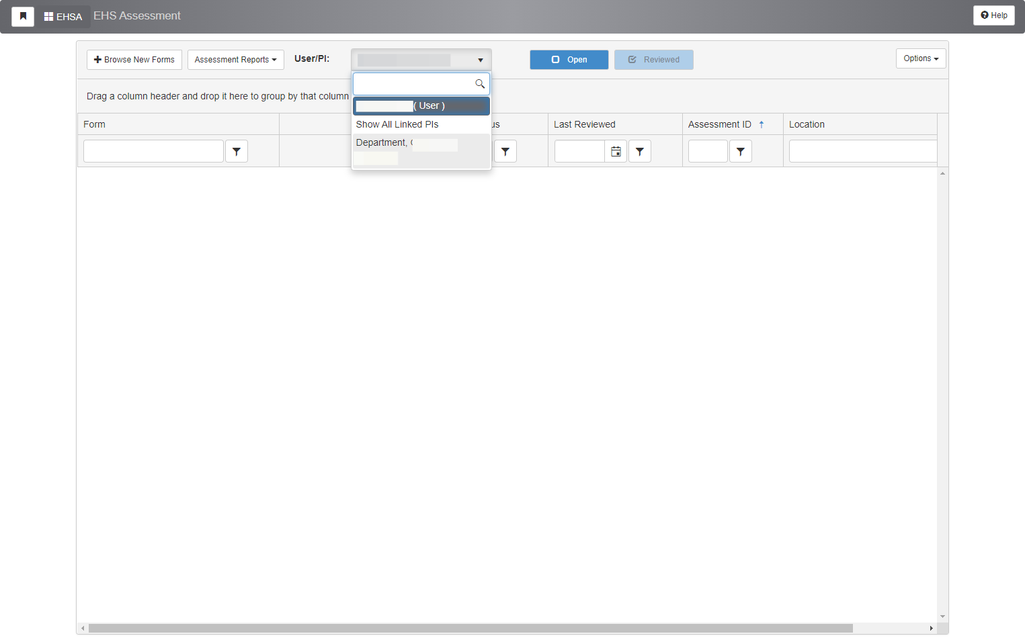Screen dimensions: 1025x640
Task: Click the EHS Assessment page title
Action: tap(137, 15)
